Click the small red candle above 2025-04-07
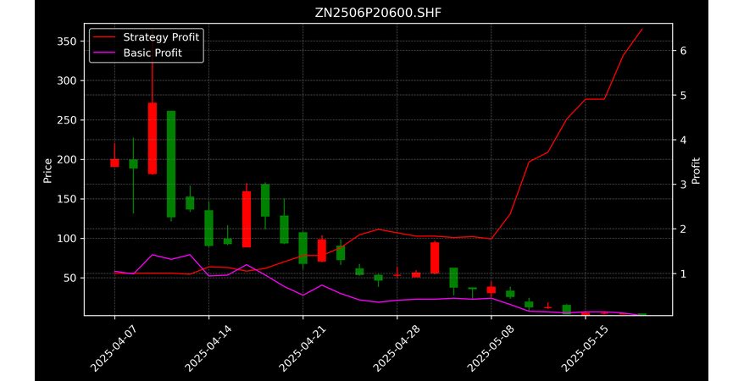744x381 pixels. click(x=114, y=163)
